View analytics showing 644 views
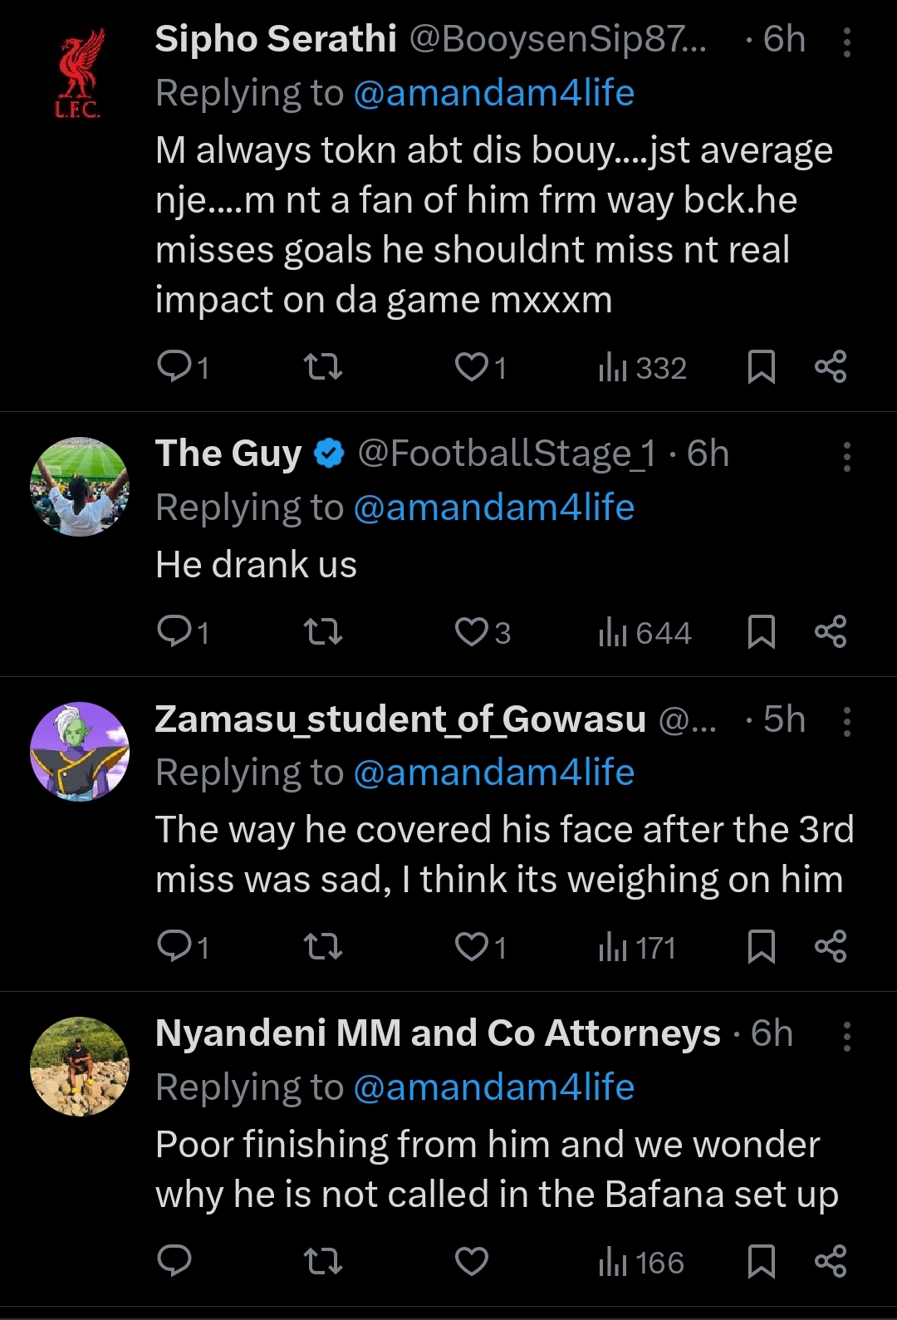The width and height of the screenshot is (897, 1320). click(645, 633)
